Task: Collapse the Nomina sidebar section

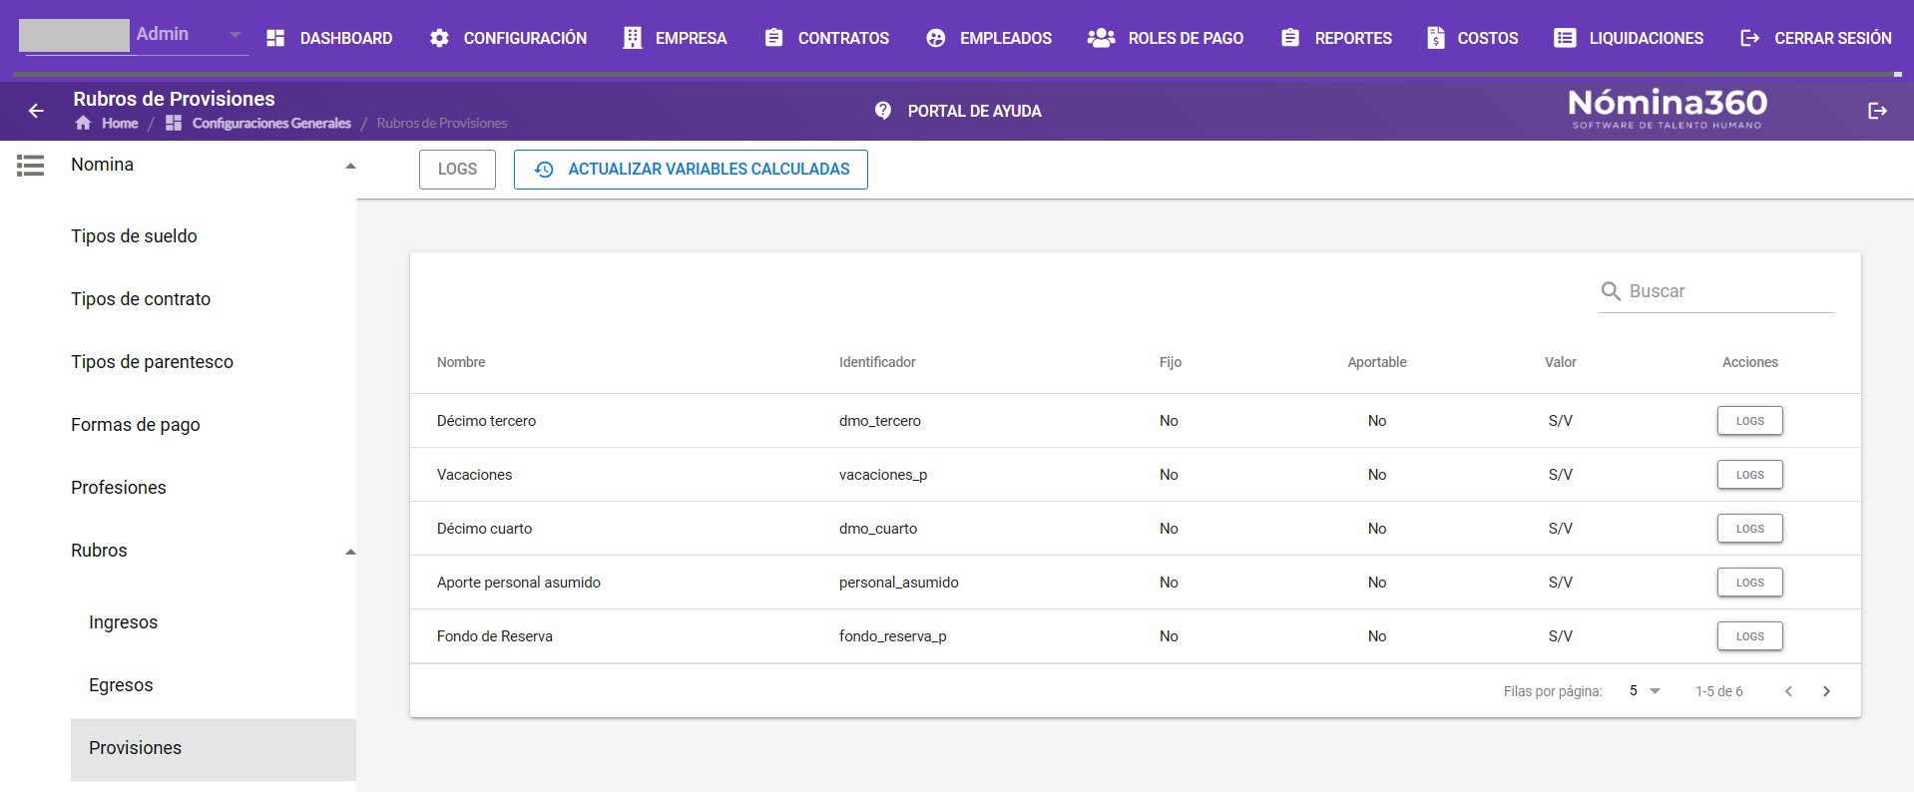Action: coord(350,166)
